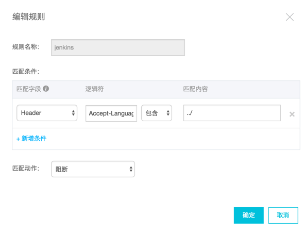
Task: Click the 匹配内容 column header
Action: 195,89
